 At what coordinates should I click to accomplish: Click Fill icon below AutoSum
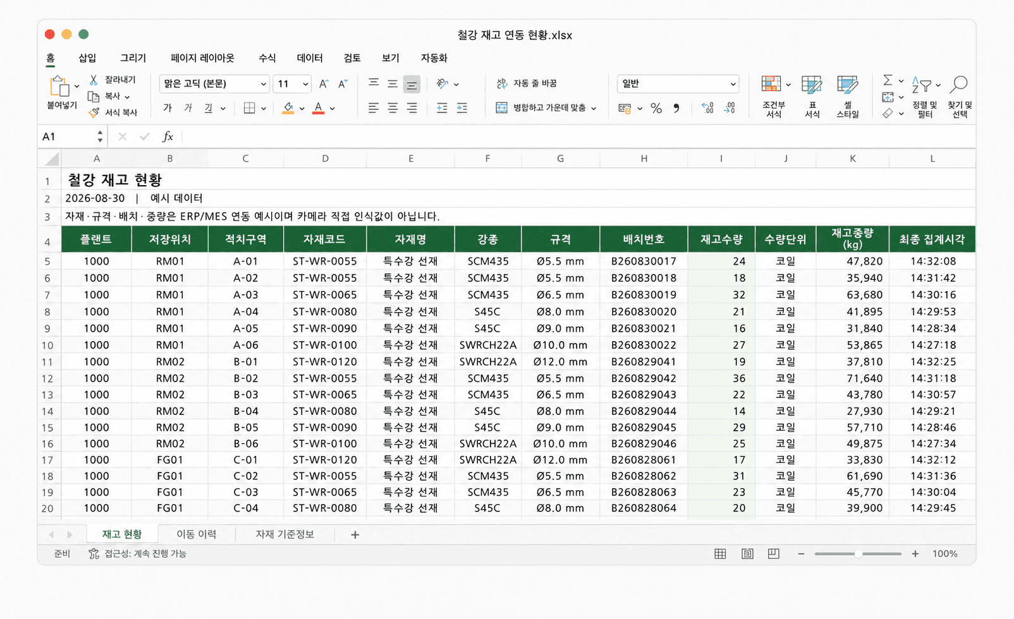click(x=888, y=97)
